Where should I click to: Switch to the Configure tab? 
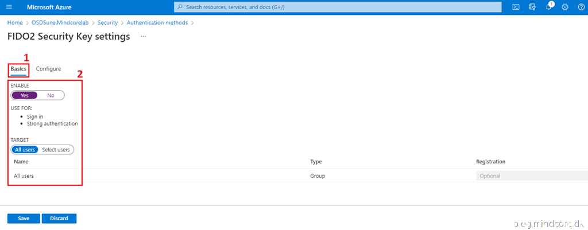[48, 69]
